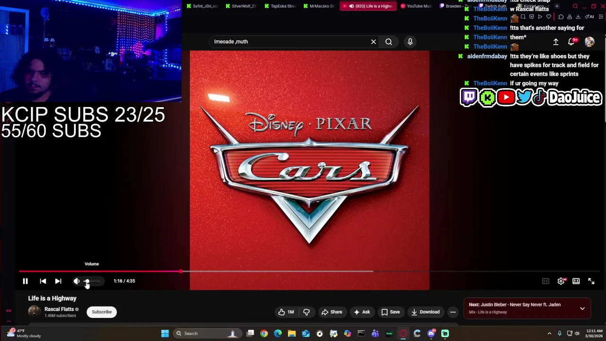Open a new browser tab with plus

[x=557, y=6]
